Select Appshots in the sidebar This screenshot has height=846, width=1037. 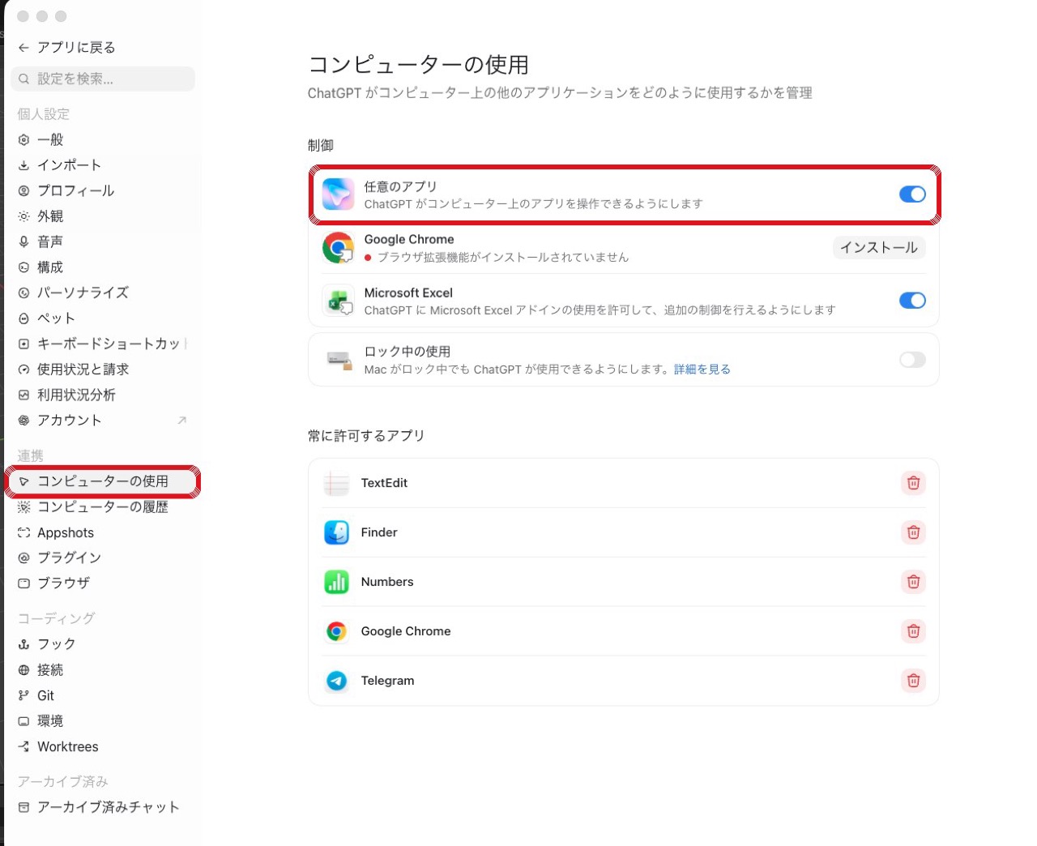(103, 532)
